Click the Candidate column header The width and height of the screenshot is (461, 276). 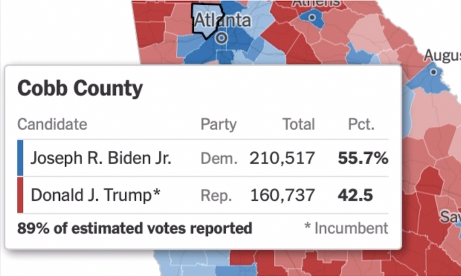coord(52,125)
